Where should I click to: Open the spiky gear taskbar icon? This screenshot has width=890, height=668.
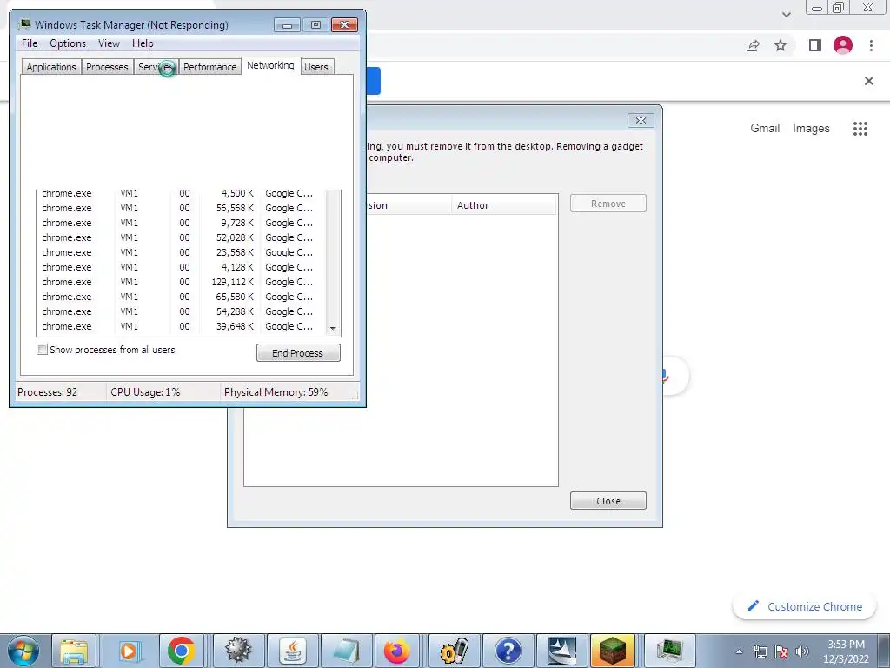point(238,651)
